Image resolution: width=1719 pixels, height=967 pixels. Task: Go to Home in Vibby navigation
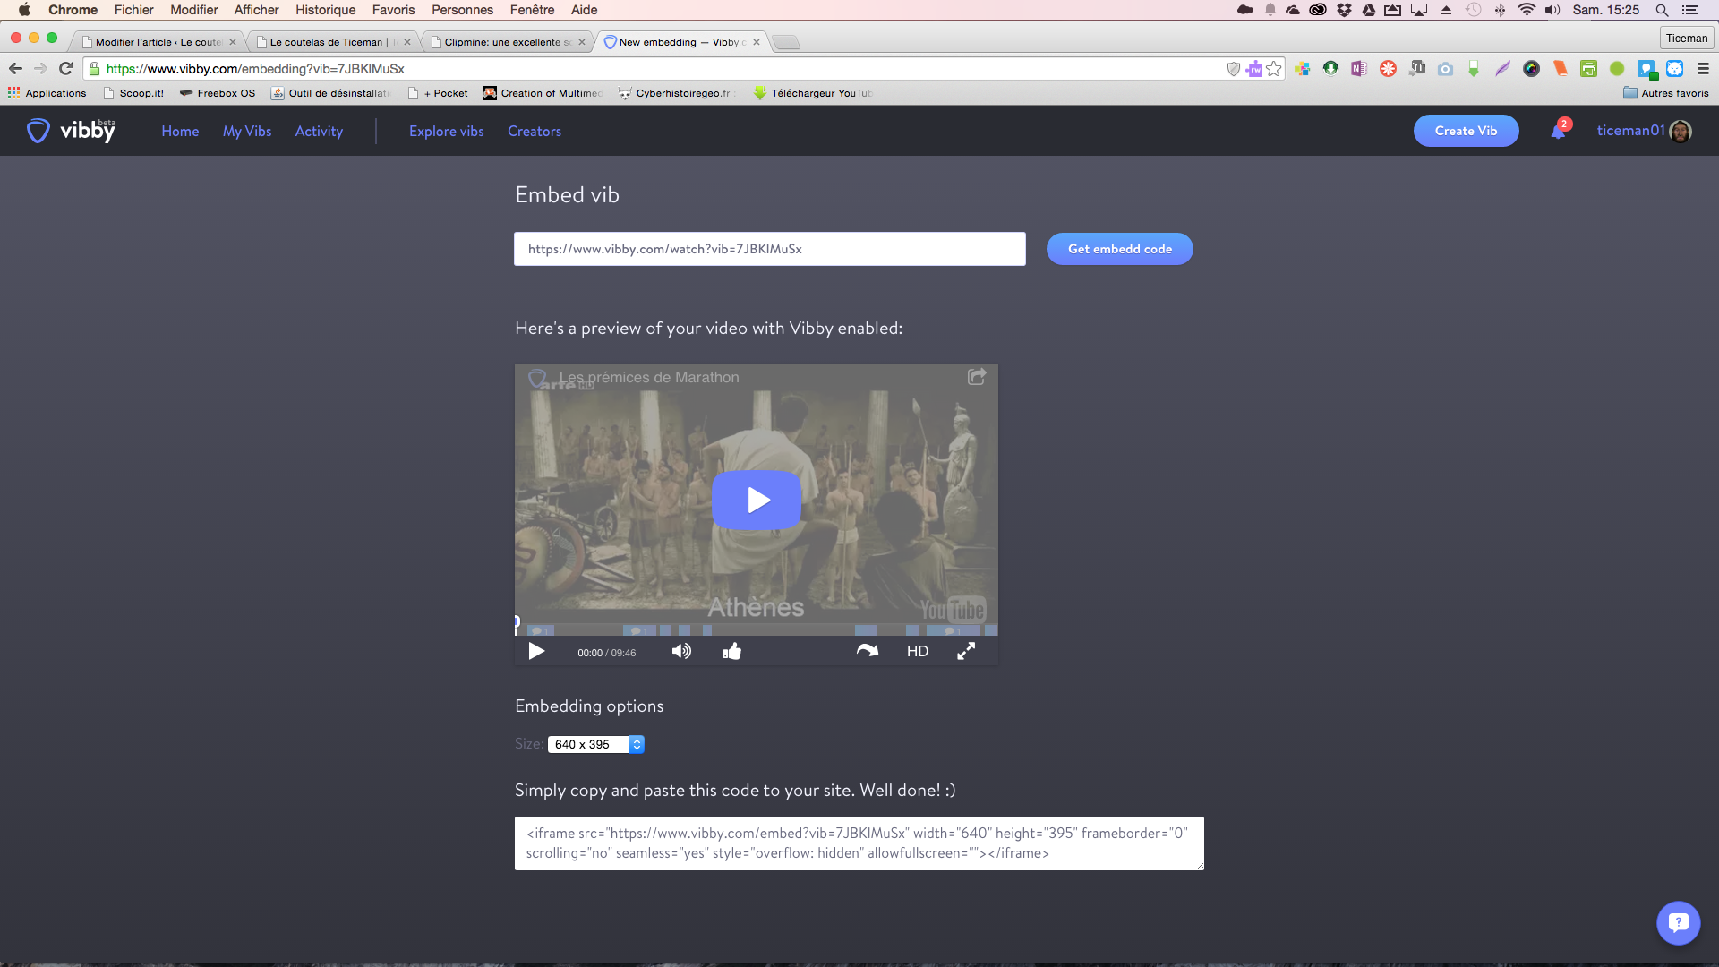(180, 131)
